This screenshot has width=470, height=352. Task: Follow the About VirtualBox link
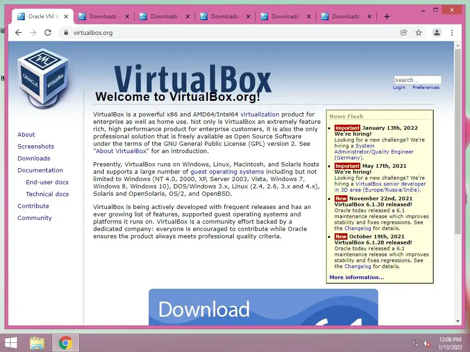tap(121, 151)
